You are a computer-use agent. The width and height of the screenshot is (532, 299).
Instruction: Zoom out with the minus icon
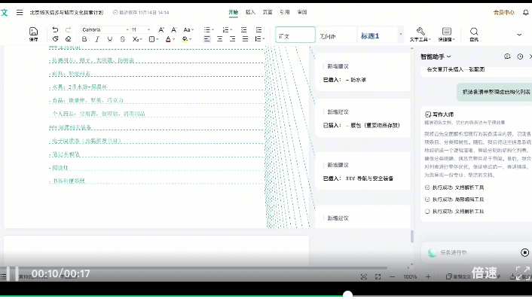click(392, 277)
